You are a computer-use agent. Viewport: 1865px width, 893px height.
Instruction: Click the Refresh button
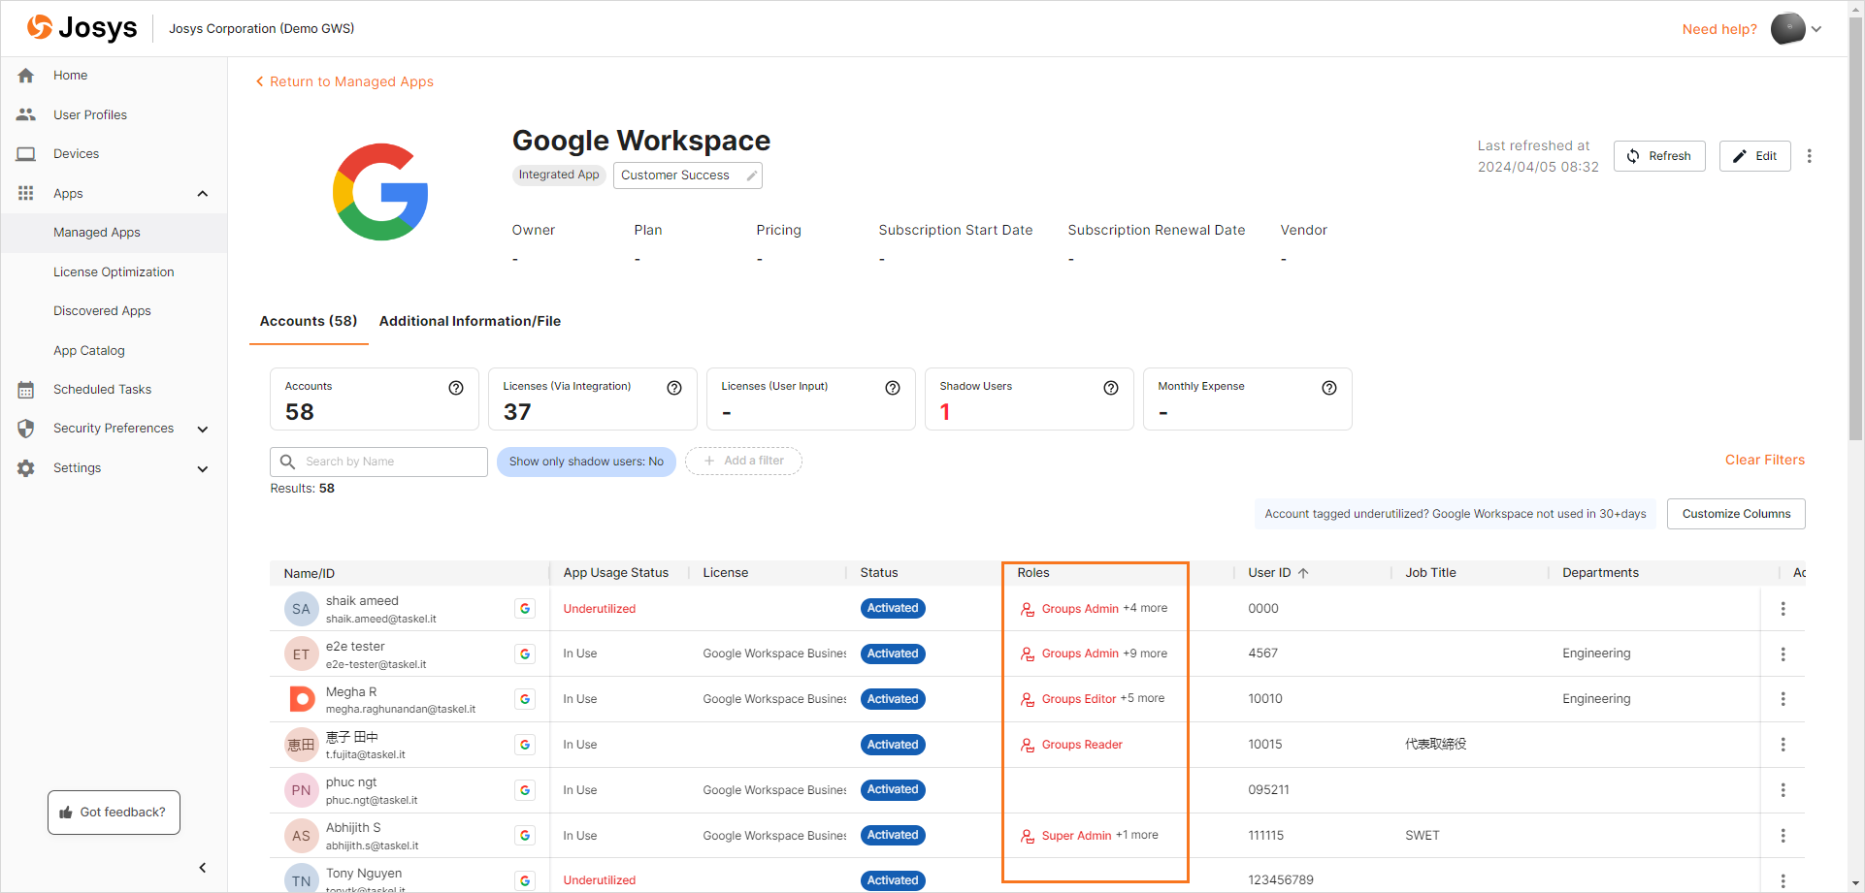[1659, 156]
